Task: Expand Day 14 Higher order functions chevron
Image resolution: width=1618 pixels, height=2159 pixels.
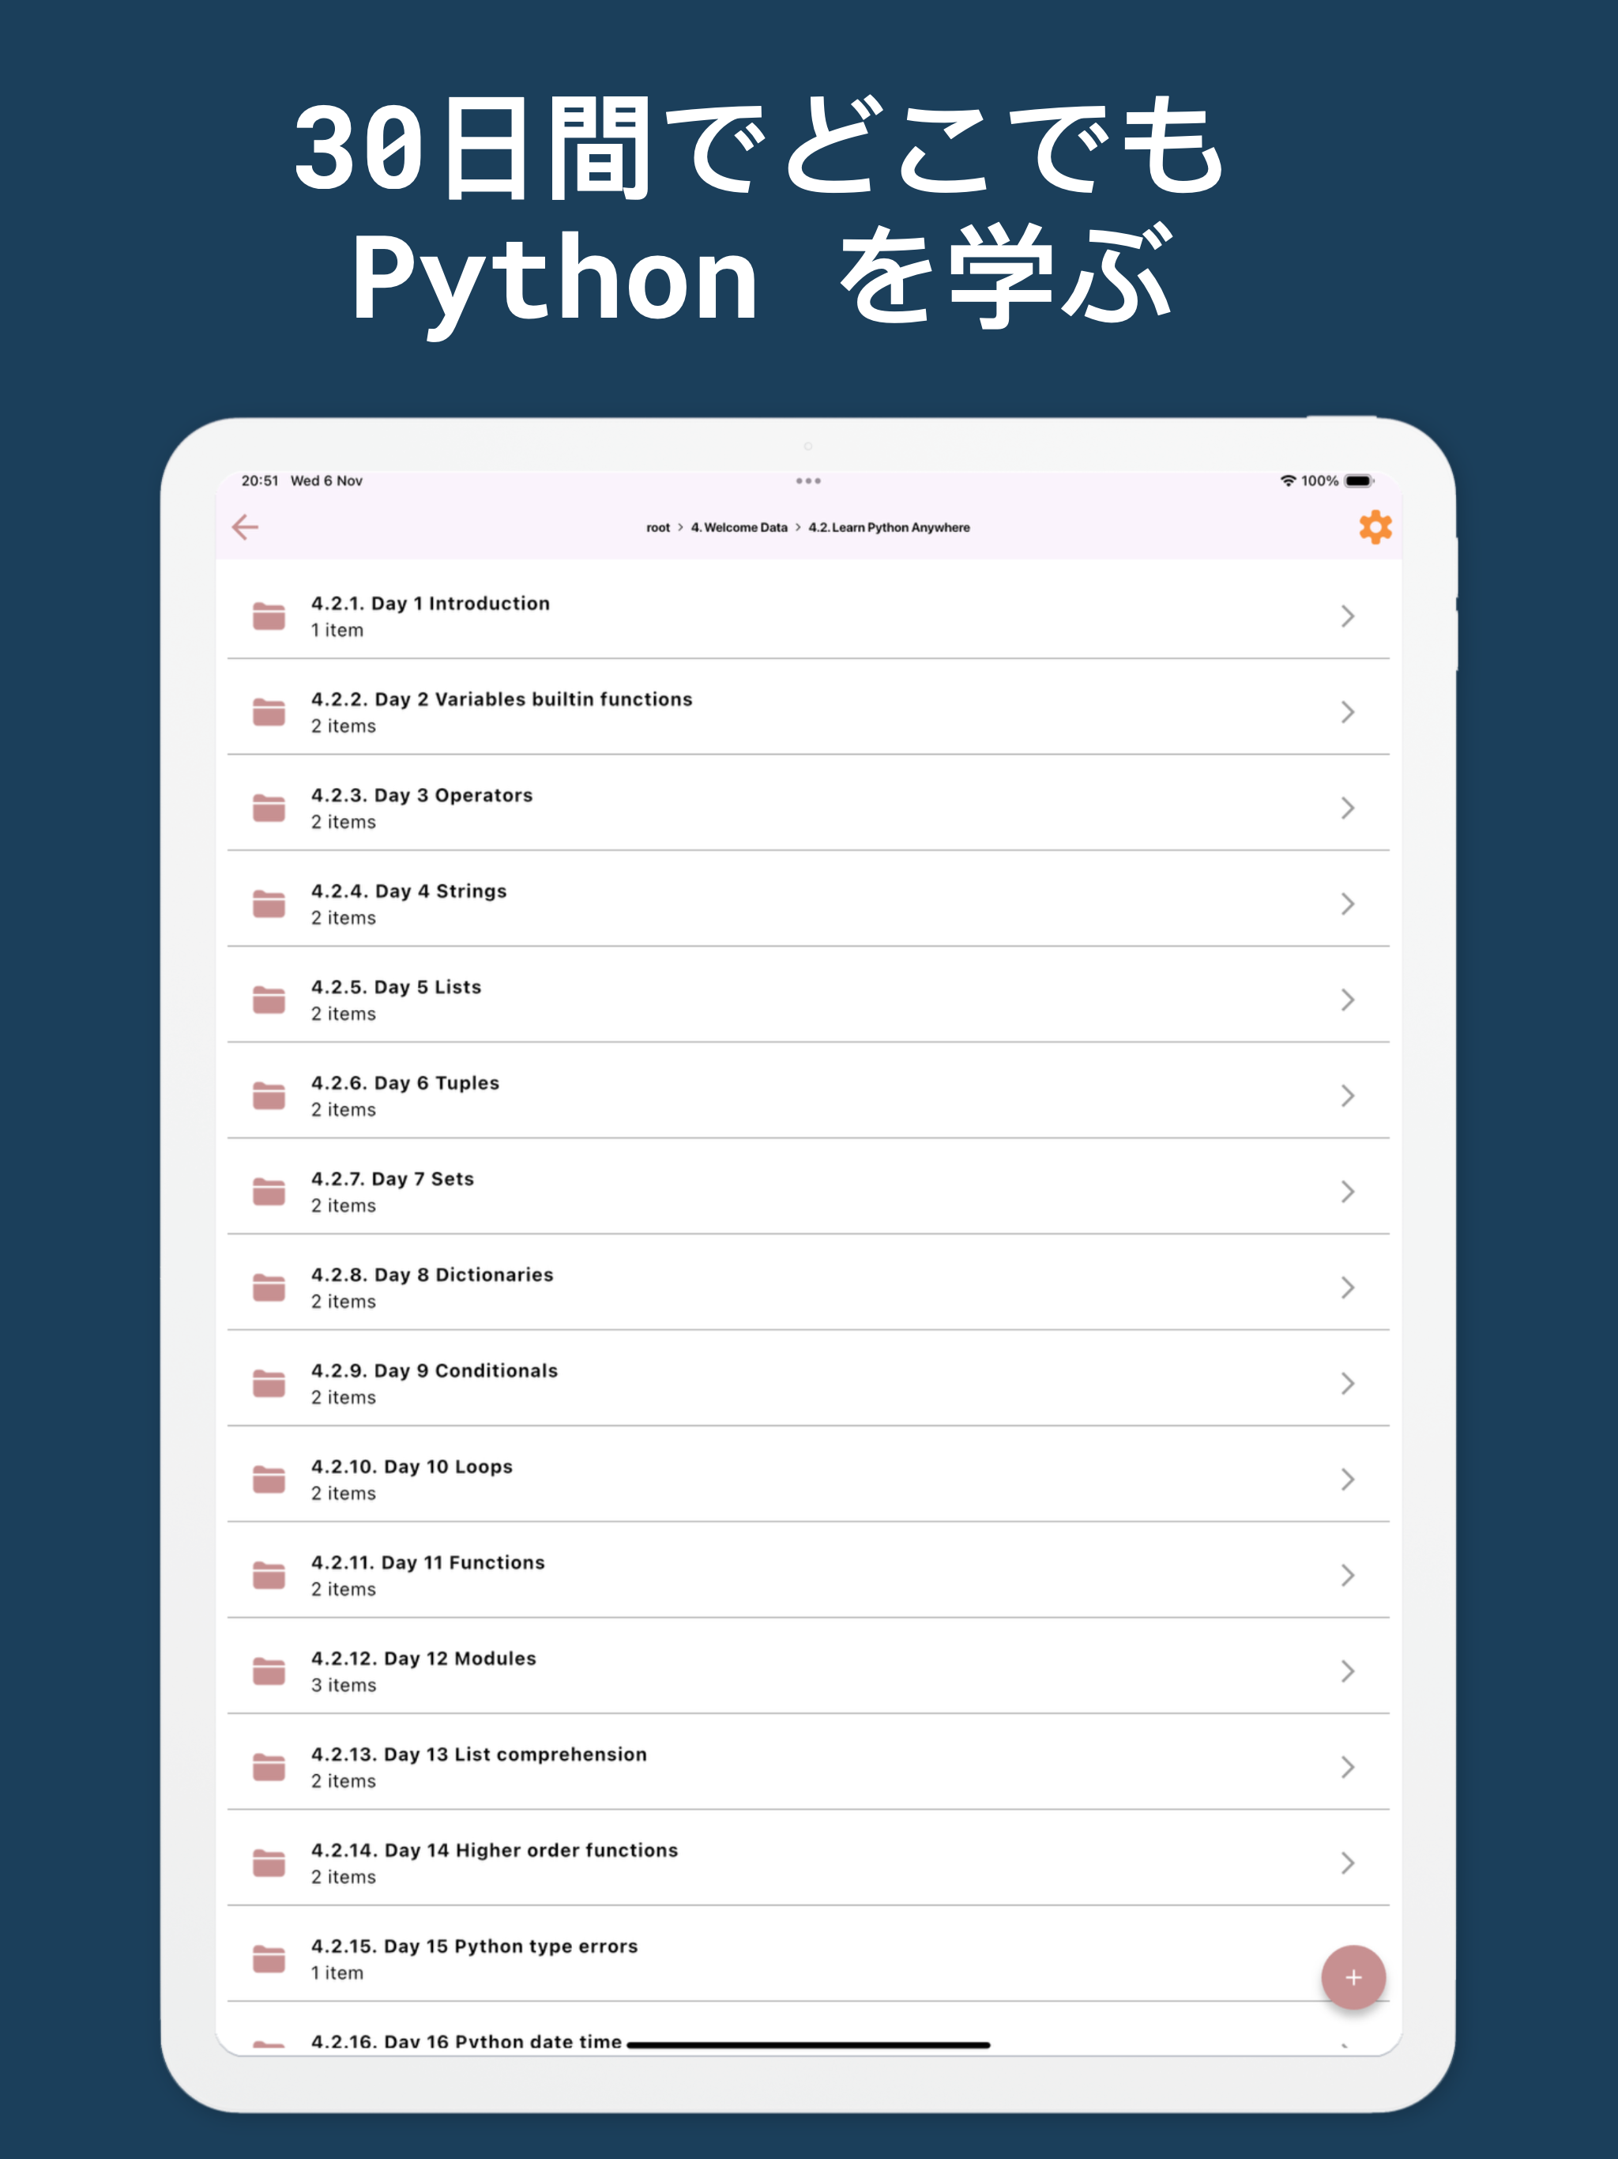Action: click(1347, 1863)
